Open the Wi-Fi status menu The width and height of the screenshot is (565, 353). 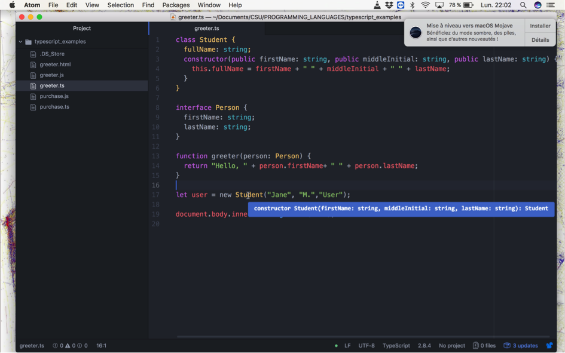pos(426,5)
